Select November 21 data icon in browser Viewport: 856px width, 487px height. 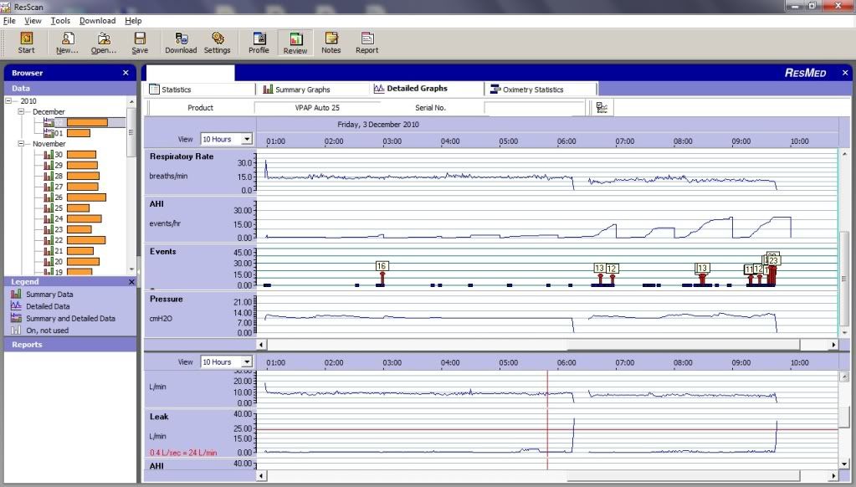[49, 251]
